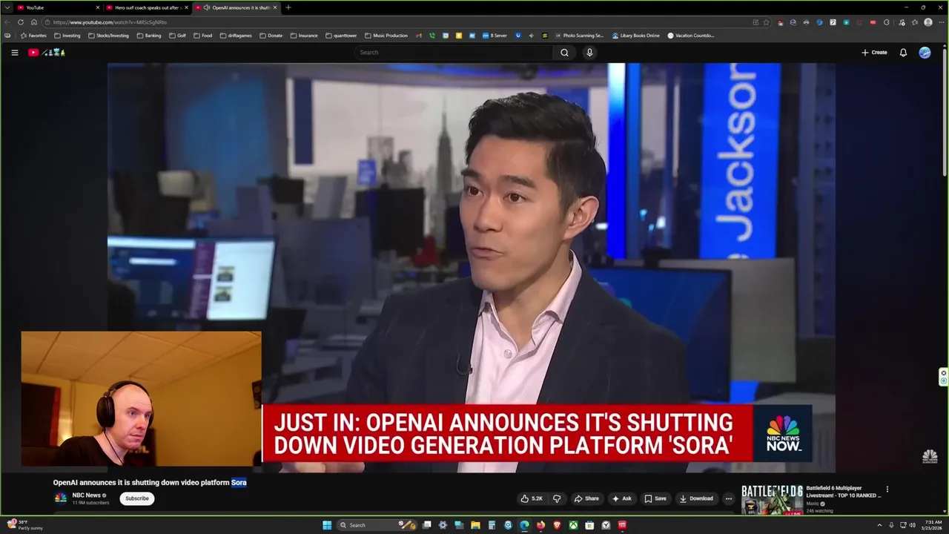
Task: Go back in the browser
Action: coord(7,22)
